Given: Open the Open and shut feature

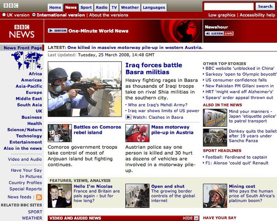Looking at the screenshot, I should [168, 186].
